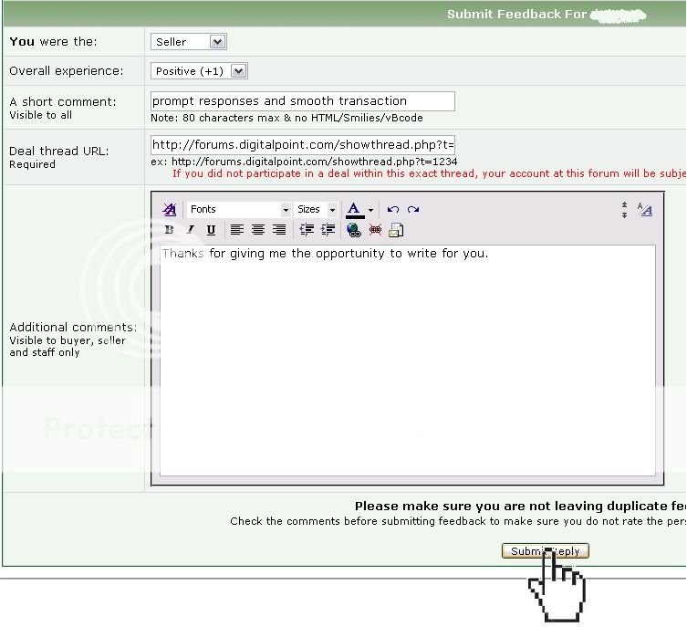This screenshot has width=687, height=627.
Task: Open the Fonts dropdown
Action: pyautogui.click(x=239, y=209)
